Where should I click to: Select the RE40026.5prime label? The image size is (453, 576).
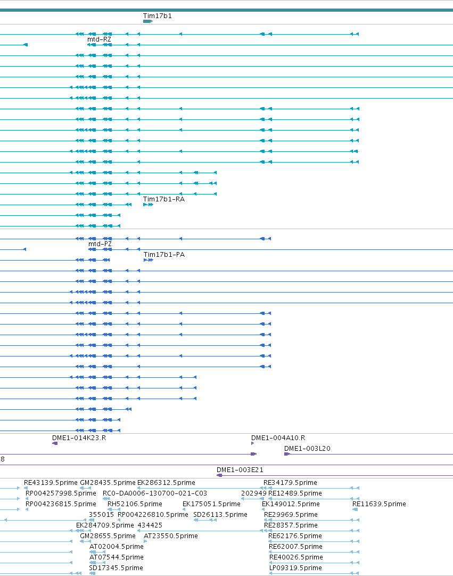pos(296,557)
